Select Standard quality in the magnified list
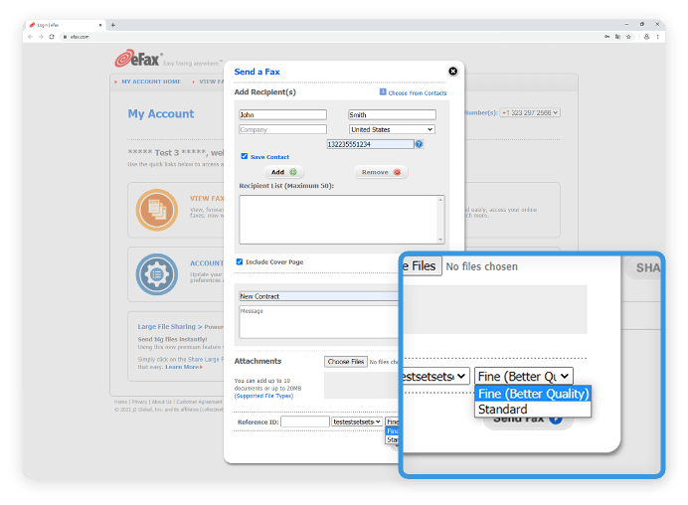 click(502, 410)
